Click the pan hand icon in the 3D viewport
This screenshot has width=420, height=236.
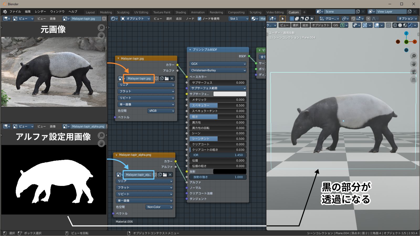414,64
